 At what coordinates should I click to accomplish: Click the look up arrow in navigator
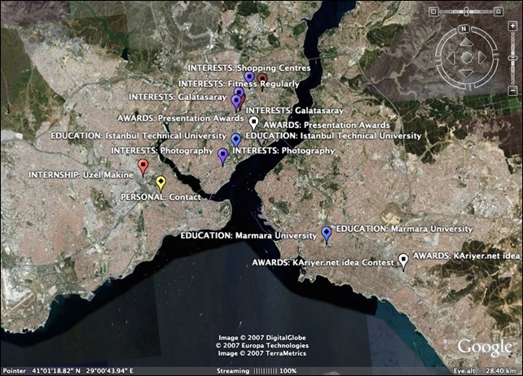tap(466, 42)
